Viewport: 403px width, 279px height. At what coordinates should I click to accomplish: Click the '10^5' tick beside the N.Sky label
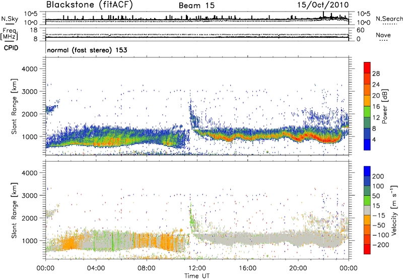point(31,14)
